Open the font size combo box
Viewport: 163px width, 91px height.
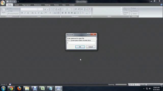coord(40,9)
